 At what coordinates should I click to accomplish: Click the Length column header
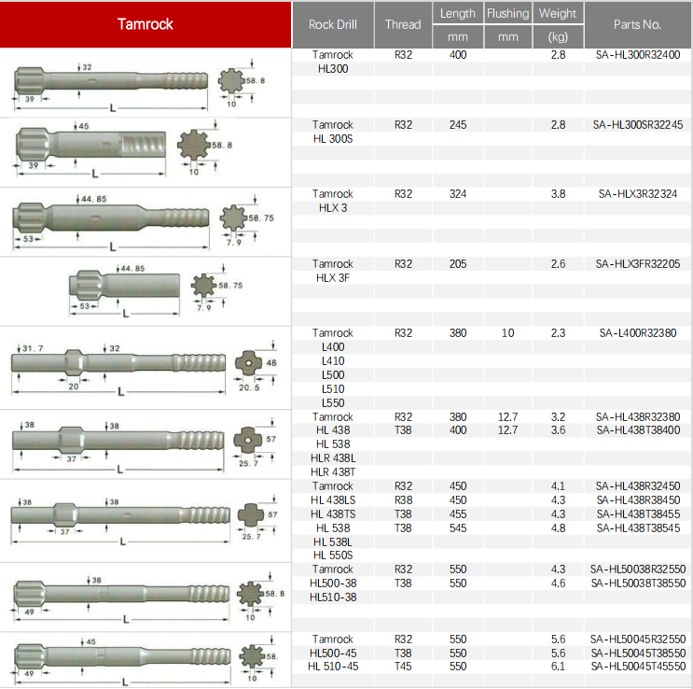[x=458, y=13]
